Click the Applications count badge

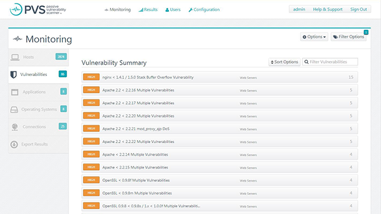click(64, 92)
